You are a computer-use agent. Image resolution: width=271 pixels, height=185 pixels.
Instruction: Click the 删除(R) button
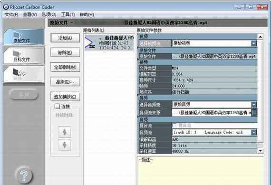(x=65, y=52)
